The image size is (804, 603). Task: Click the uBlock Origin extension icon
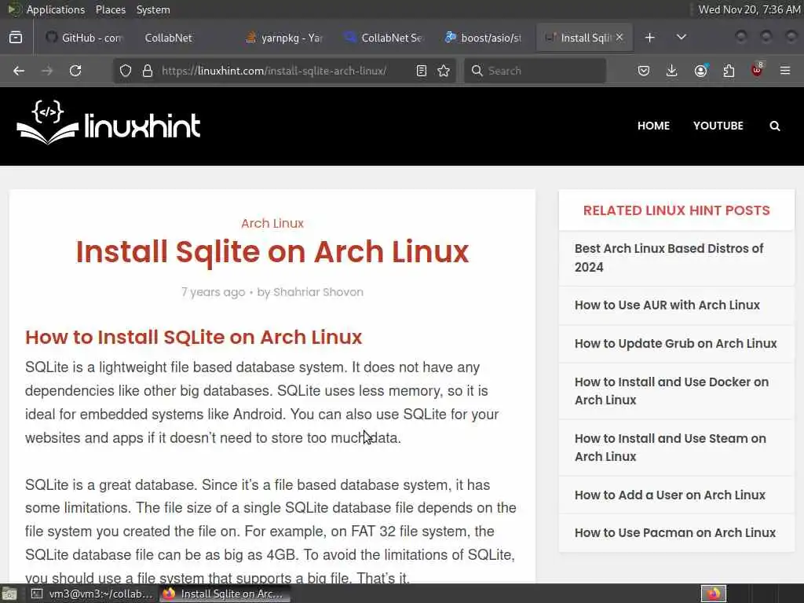click(x=757, y=70)
